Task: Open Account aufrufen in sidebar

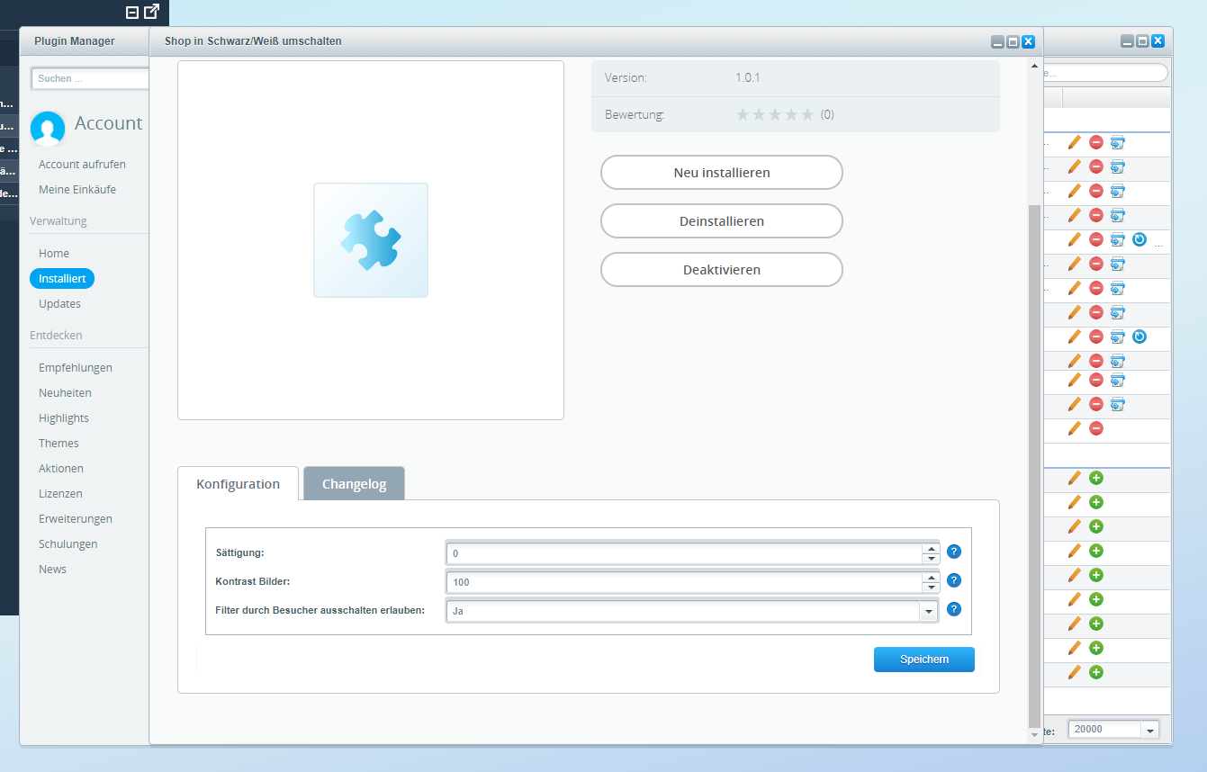Action: pos(82,164)
